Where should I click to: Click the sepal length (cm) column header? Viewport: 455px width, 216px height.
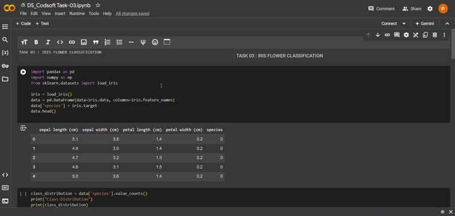(x=58, y=130)
